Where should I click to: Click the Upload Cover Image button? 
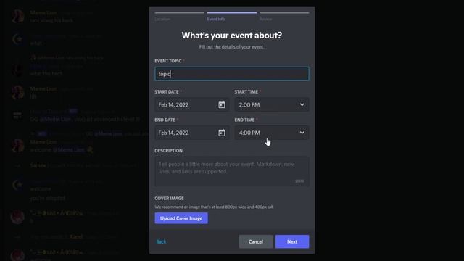(181, 218)
